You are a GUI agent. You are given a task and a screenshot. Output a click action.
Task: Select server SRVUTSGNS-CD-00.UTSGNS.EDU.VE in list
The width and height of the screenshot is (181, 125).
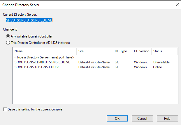click(x=42, y=62)
